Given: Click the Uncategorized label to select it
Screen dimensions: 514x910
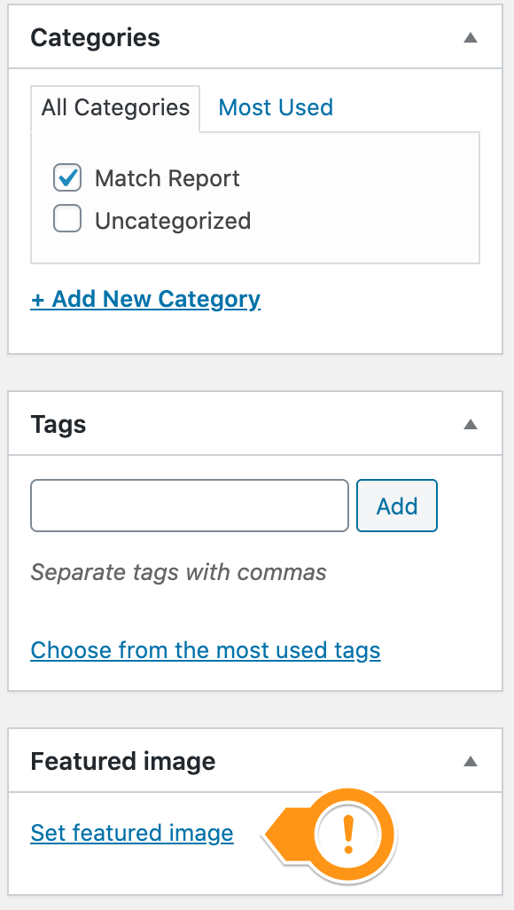Looking at the screenshot, I should click(x=173, y=221).
